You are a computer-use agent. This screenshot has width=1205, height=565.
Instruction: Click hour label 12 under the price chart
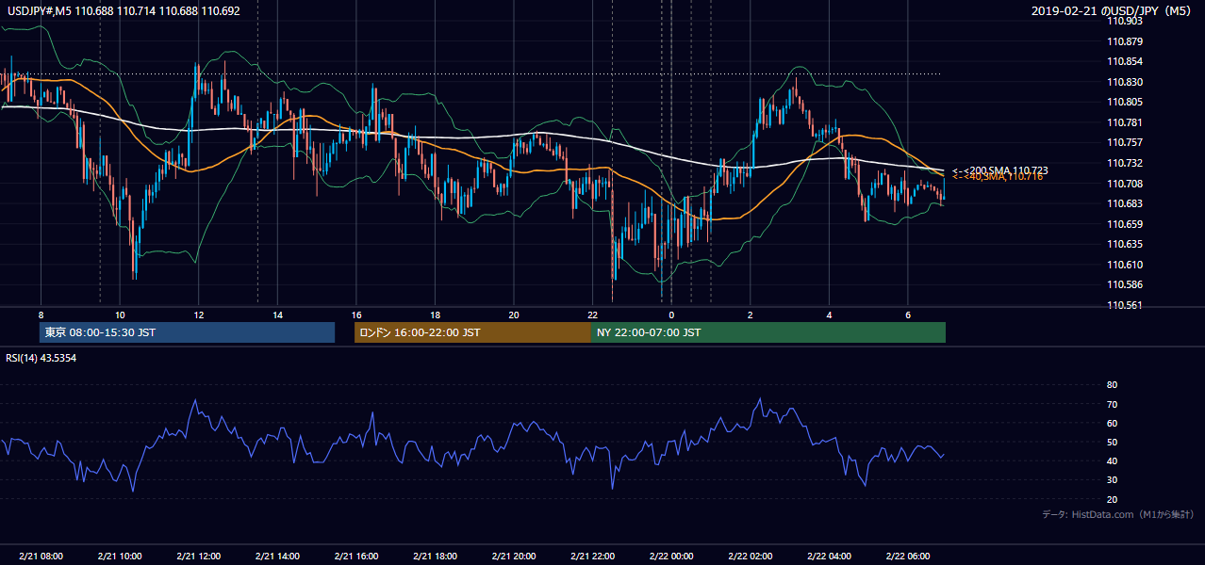pyautogui.click(x=198, y=315)
